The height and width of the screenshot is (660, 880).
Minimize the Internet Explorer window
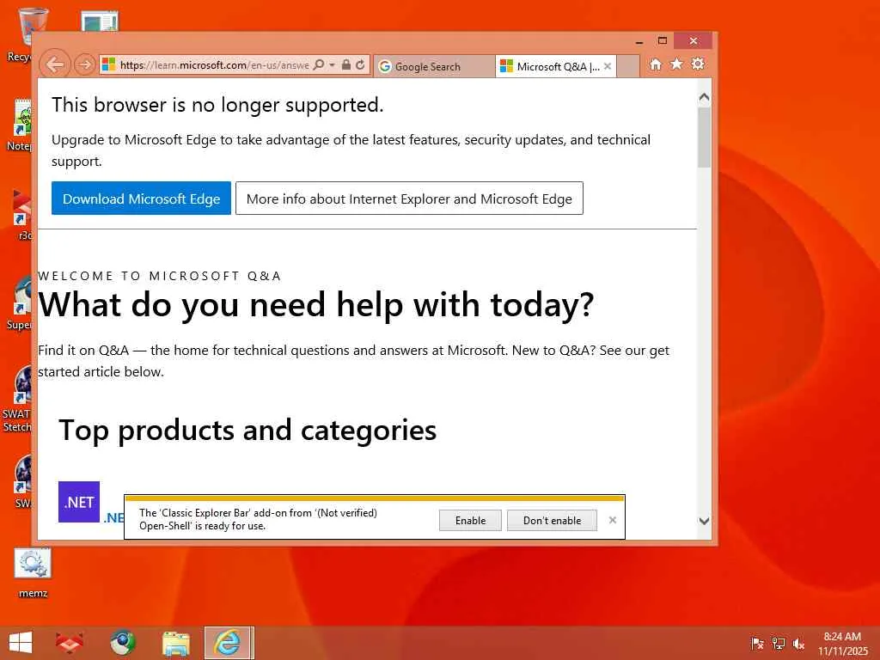pyautogui.click(x=639, y=40)
